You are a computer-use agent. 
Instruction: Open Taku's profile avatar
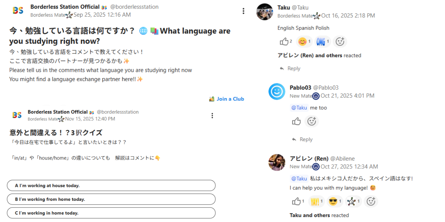point(265,11)
